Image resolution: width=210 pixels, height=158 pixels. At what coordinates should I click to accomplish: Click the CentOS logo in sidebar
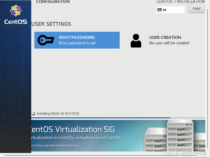click(x=16, y=15)
